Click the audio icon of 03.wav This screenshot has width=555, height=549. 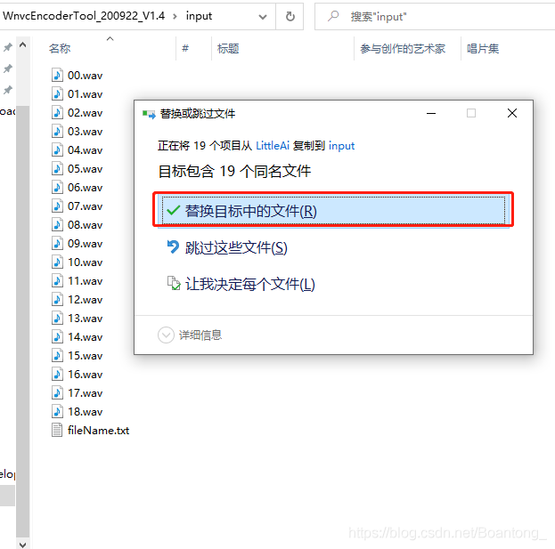pos(57,131)
